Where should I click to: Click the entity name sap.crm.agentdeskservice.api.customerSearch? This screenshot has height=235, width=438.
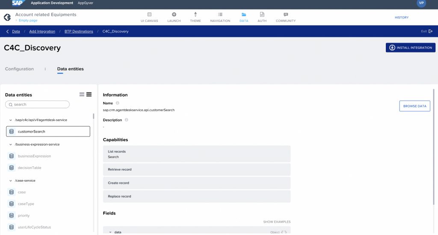[139, 110]
